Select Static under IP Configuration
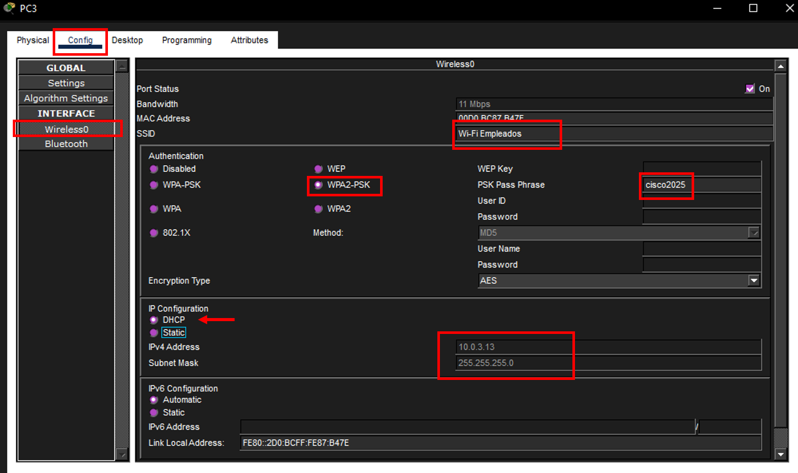This screenshot has width=798, height=473. click(x=154, y=333)
